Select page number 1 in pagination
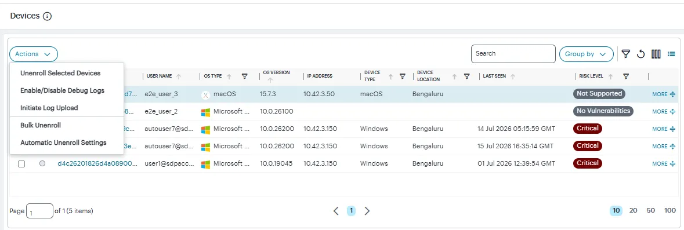684x230 pixels. pos(352,211)
